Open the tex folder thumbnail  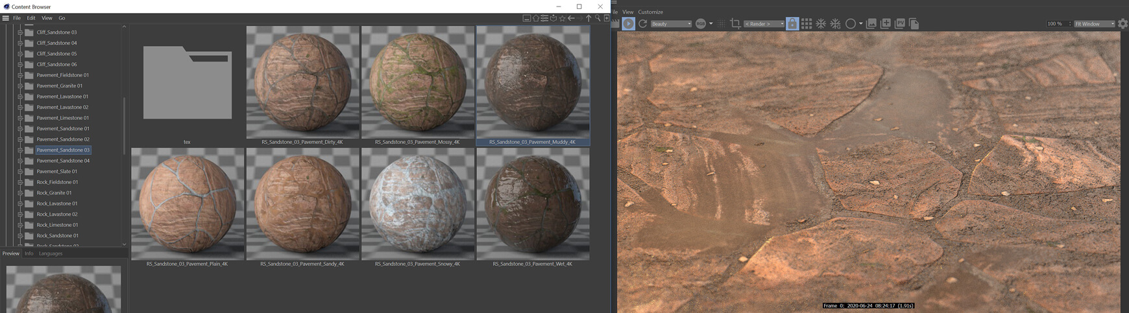188,82
